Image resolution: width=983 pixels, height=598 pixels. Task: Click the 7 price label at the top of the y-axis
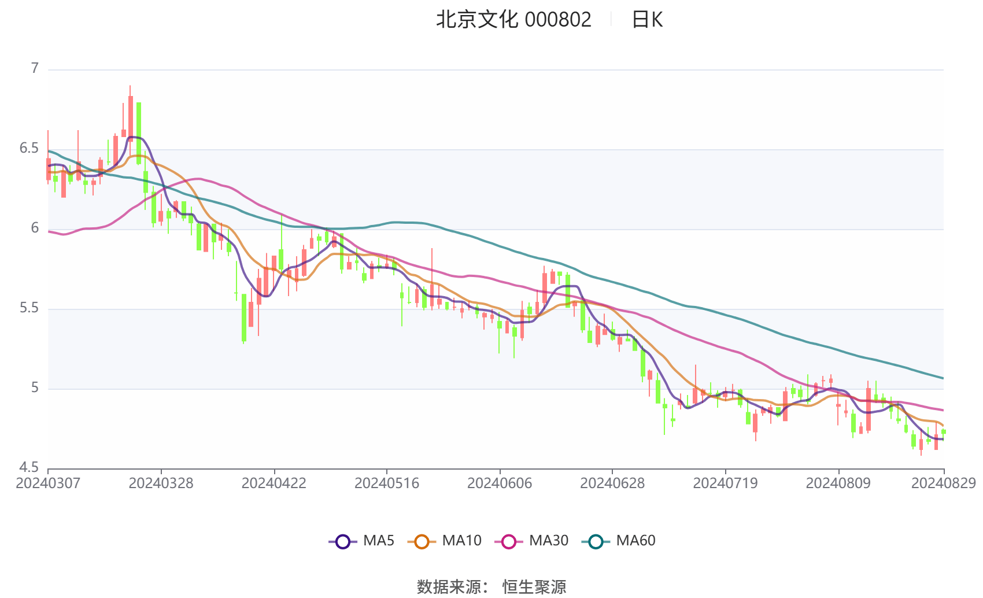tap(35, 68)
